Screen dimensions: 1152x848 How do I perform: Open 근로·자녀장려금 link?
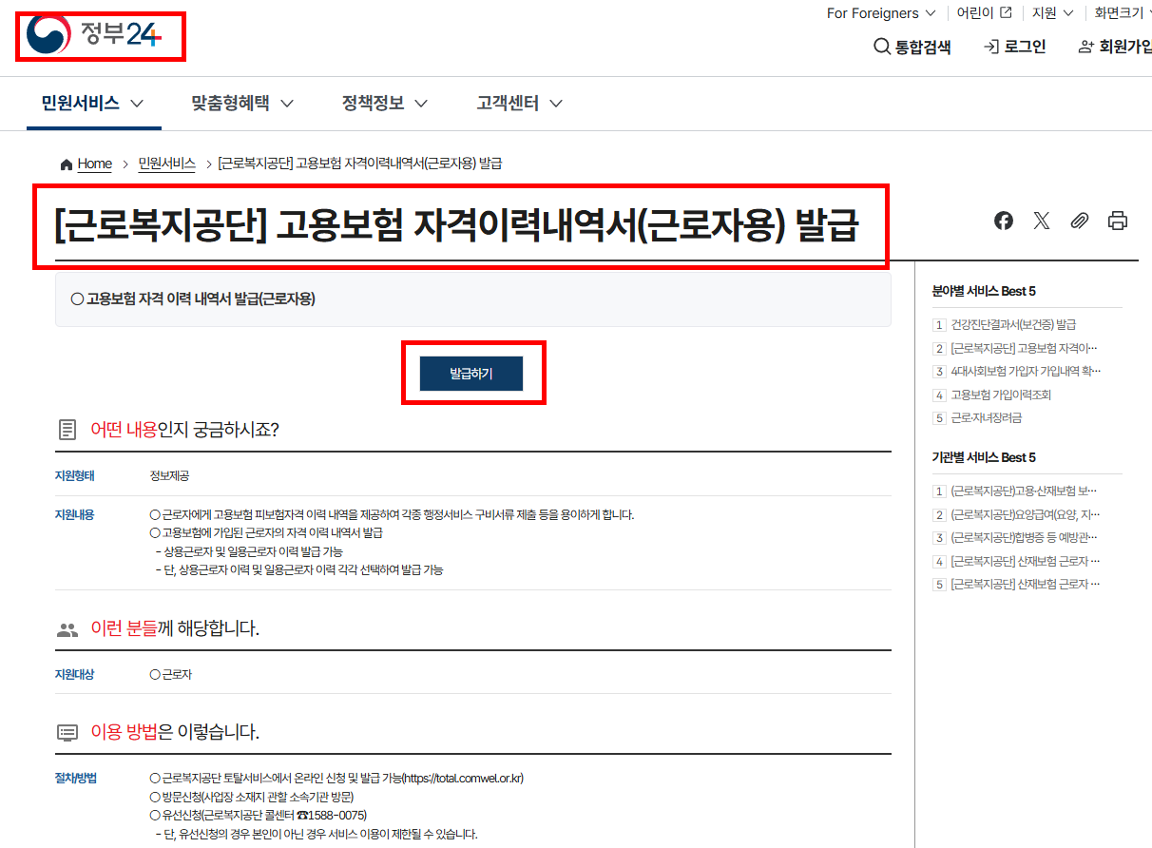coord(986,417)
